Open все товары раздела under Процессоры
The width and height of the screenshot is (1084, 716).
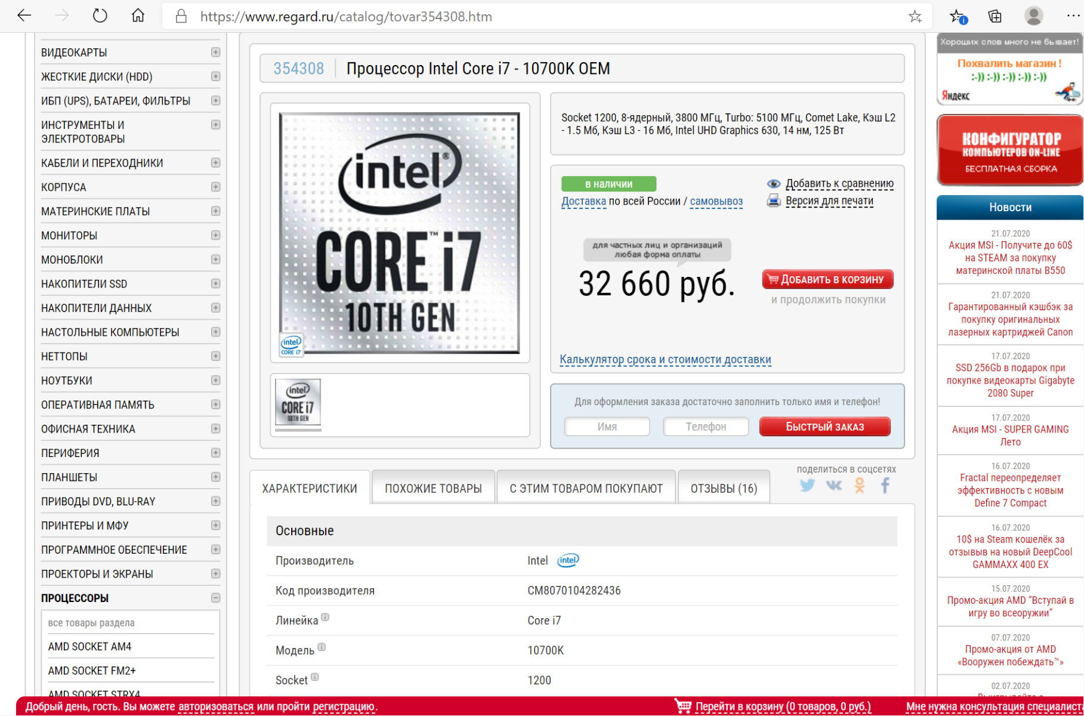coord(91,623)
